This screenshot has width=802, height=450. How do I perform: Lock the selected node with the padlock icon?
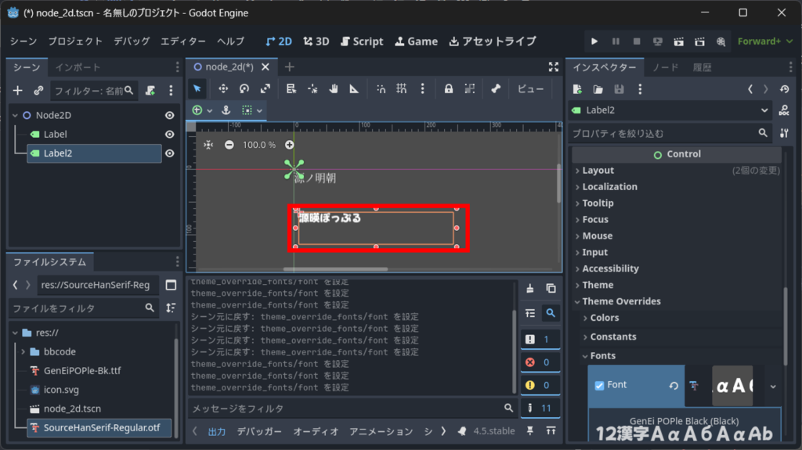(449, 89)
